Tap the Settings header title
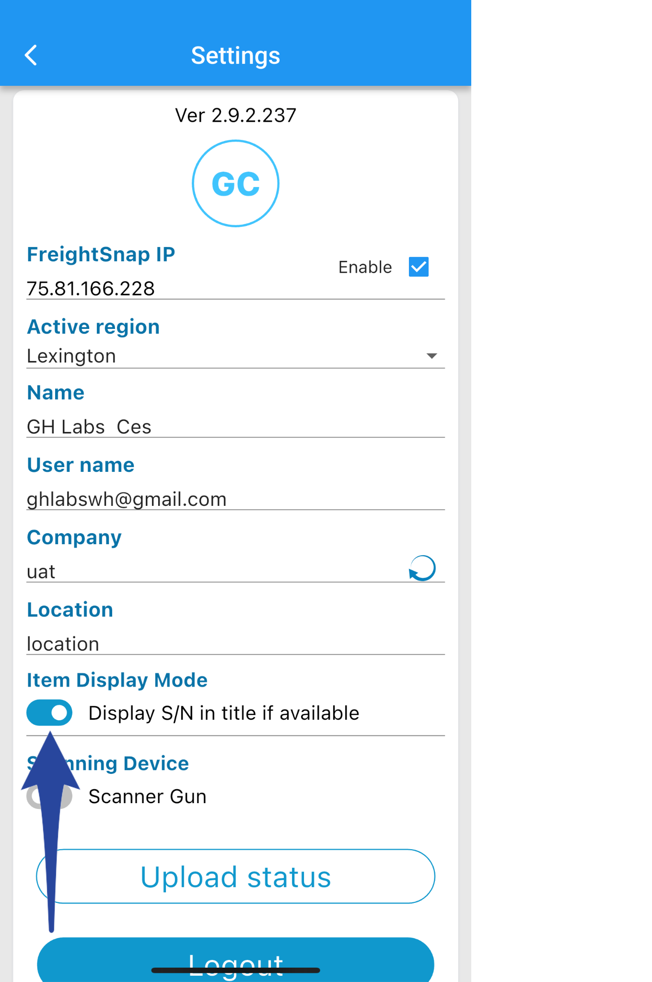 [x=235, y=56]
